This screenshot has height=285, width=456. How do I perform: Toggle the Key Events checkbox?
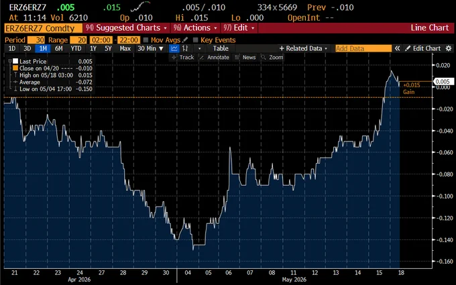point(195,40)
